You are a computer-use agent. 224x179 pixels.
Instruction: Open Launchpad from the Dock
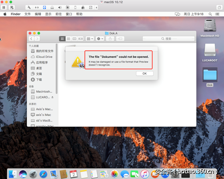pos(33,174)
